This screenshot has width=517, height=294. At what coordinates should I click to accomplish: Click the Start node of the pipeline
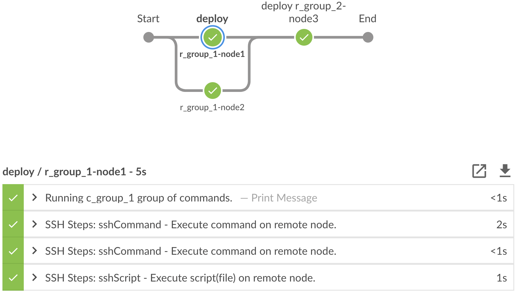(148, 37)
